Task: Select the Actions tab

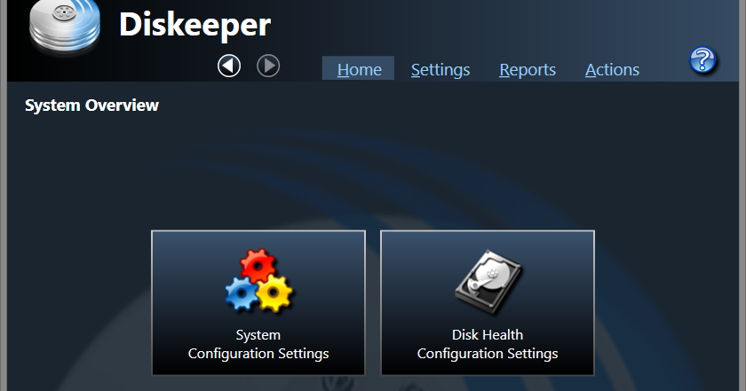Action: click(612, 70)
